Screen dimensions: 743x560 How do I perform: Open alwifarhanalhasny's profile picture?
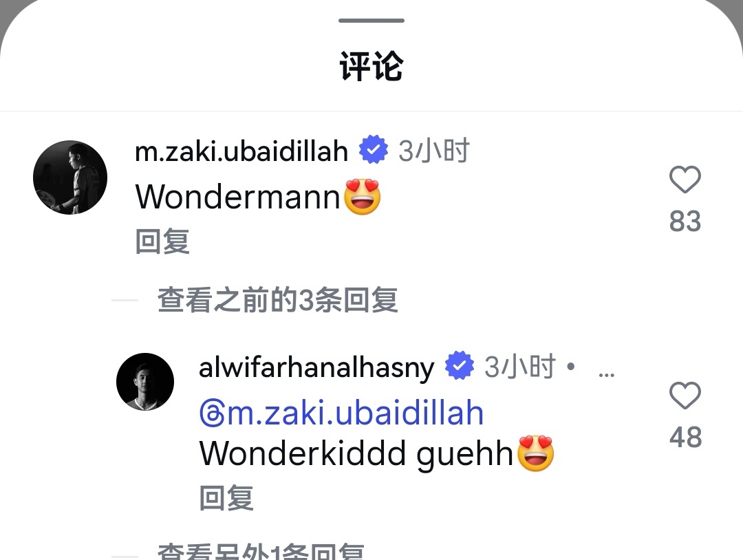(x=145, y=381)
